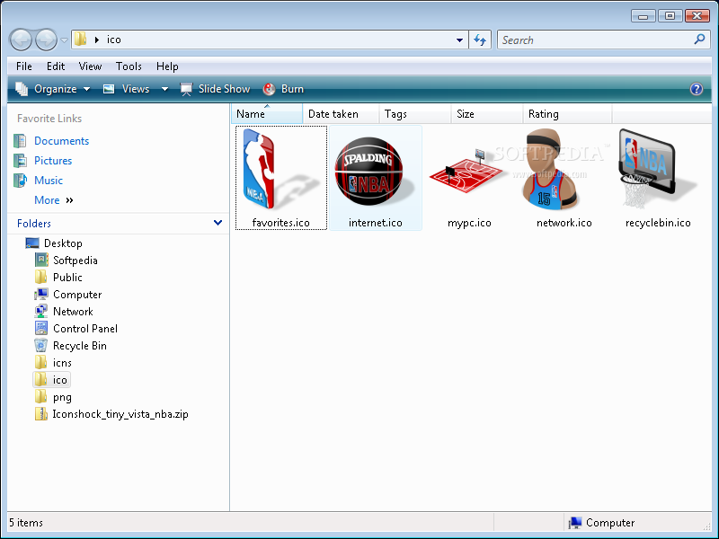Open the Help menu
The image size is (719, 539).
pos(167,66)
